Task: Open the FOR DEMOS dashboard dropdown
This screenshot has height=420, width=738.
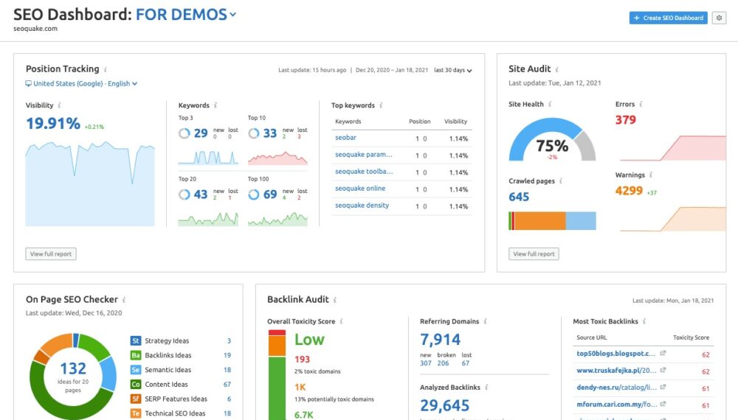Action: pyautogui.click(x=186, y=15)
